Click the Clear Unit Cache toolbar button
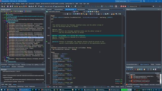Screen dimensions: 162x91 click(x=48, y=6)
